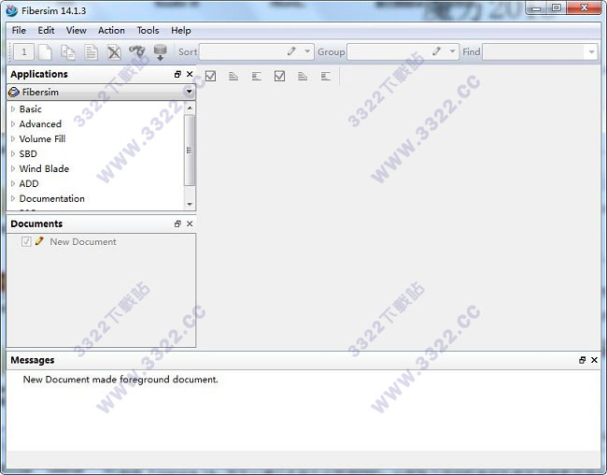607x475 pixels.
Task: Toggle the second checkmark icon in list toolbar
Action: [279, 76]
